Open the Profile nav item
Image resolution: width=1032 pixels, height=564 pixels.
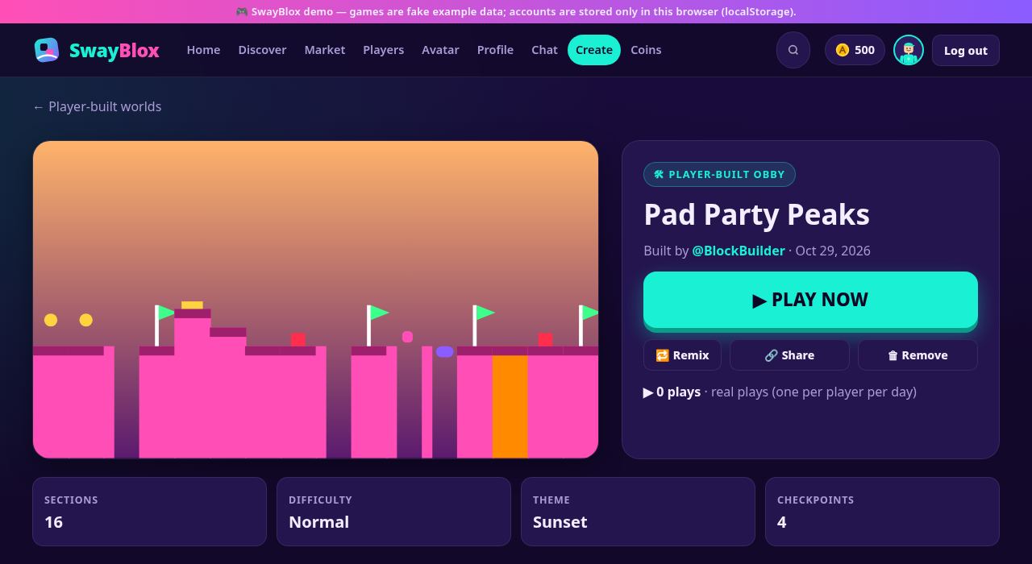coord(495,50)
